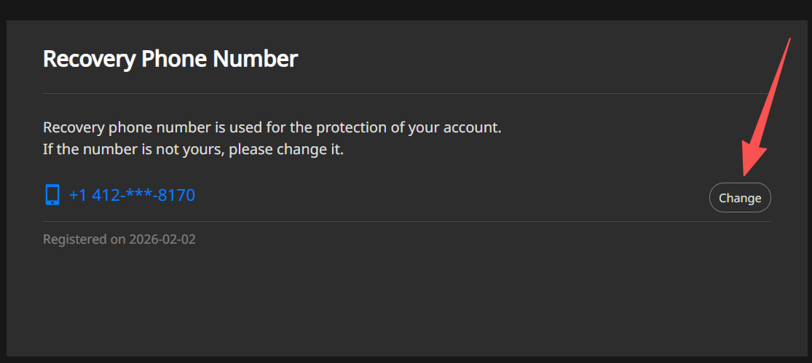
Task: Click sentence about protection of your account
Action: pos(272,127)
